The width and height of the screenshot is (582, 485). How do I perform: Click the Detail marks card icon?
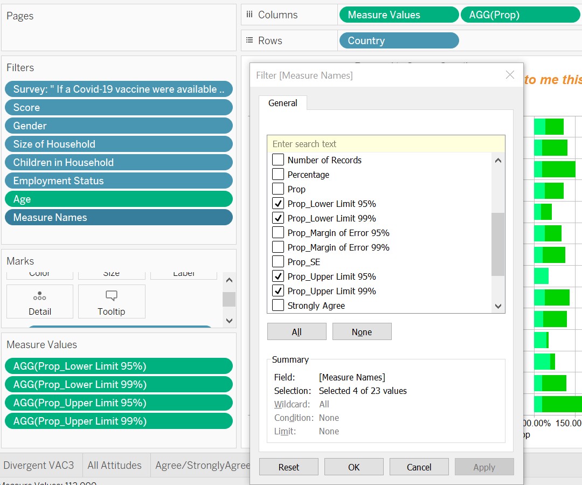point(39,296)
